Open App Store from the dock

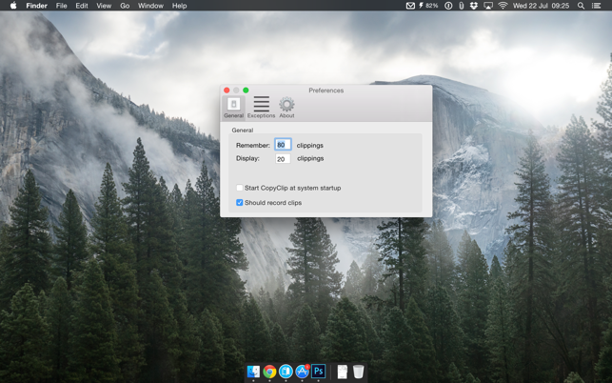pos(303,372)
